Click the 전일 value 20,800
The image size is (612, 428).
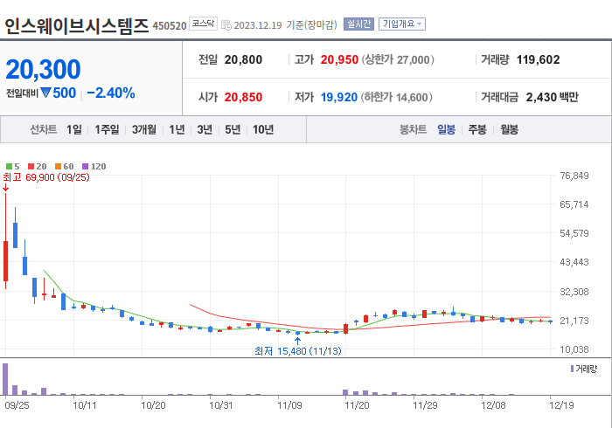[243, 59]
